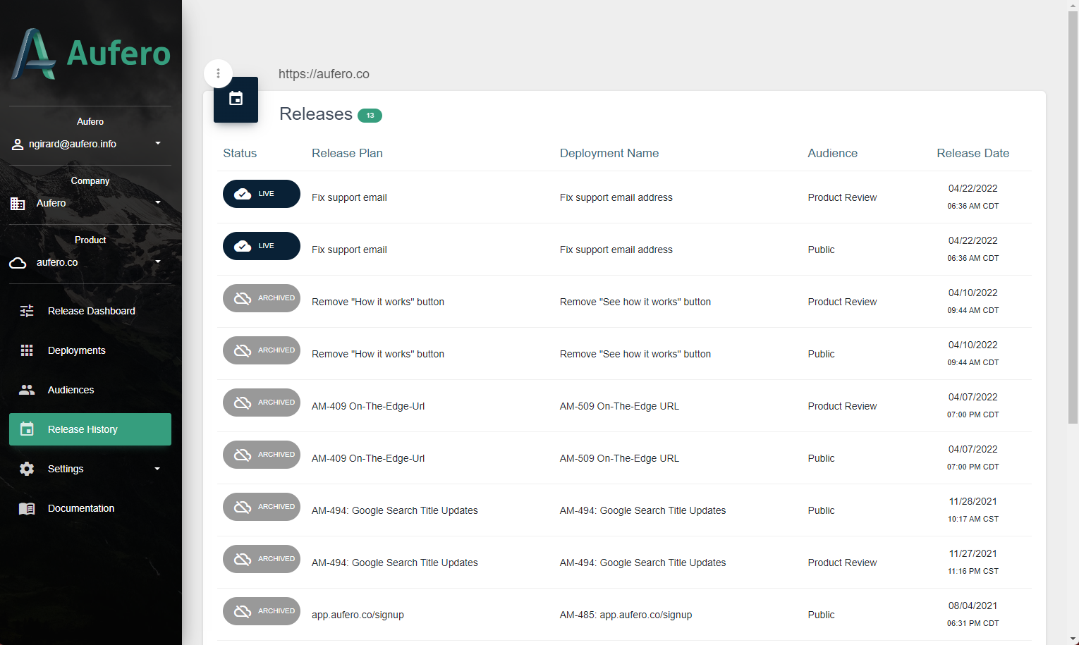Expand the ngirard@aufero.info user dropdown
1079x645 pixels.
pyautogui.click(x=157, y=143)
